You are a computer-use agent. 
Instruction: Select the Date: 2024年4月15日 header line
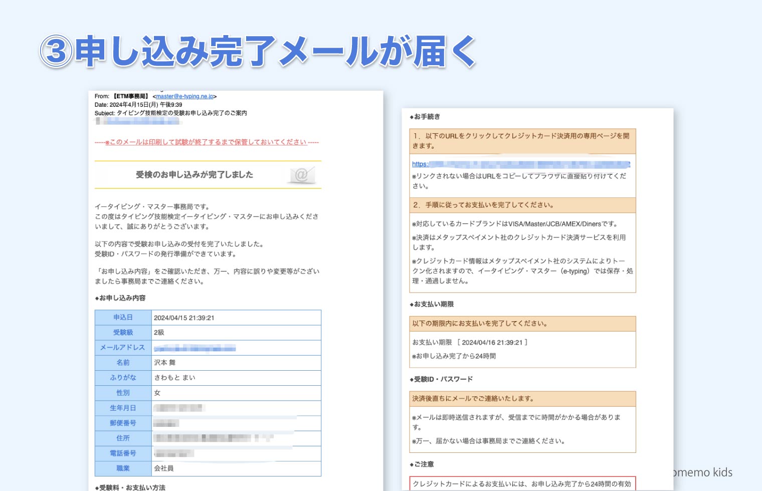click(x=138, y=105)
